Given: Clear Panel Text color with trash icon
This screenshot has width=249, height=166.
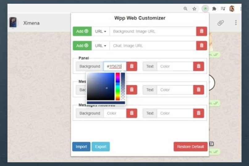Looking at the screenshot, I should [x=199, y=66].
